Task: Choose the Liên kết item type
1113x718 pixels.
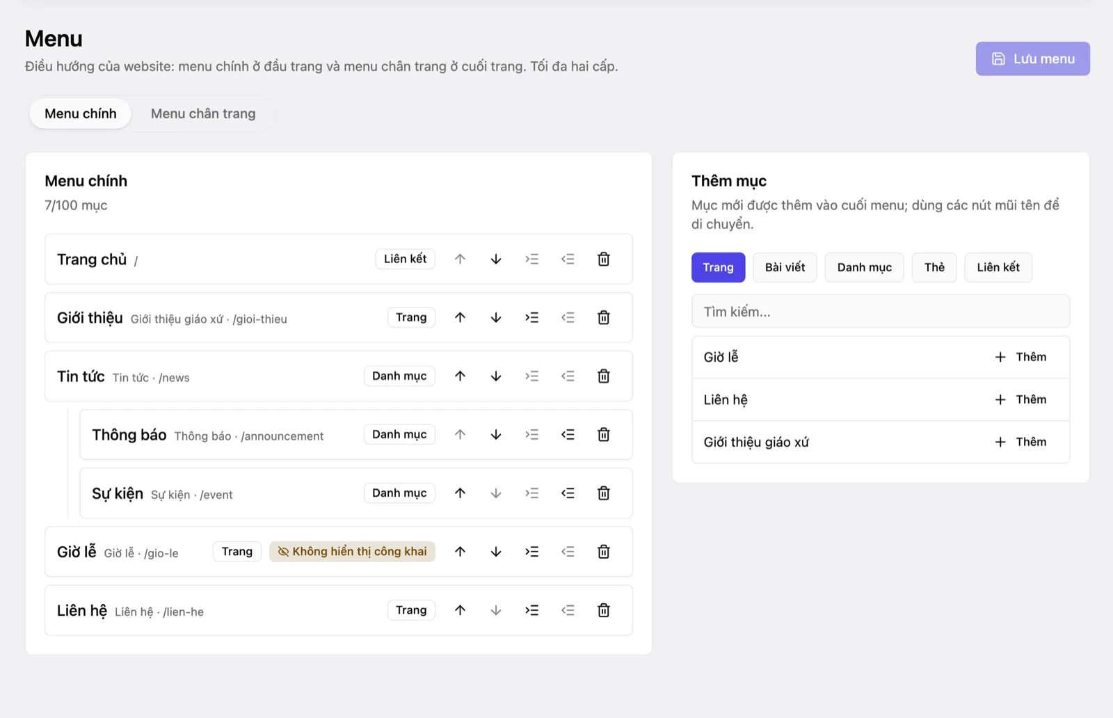Action: coord(998,267)
